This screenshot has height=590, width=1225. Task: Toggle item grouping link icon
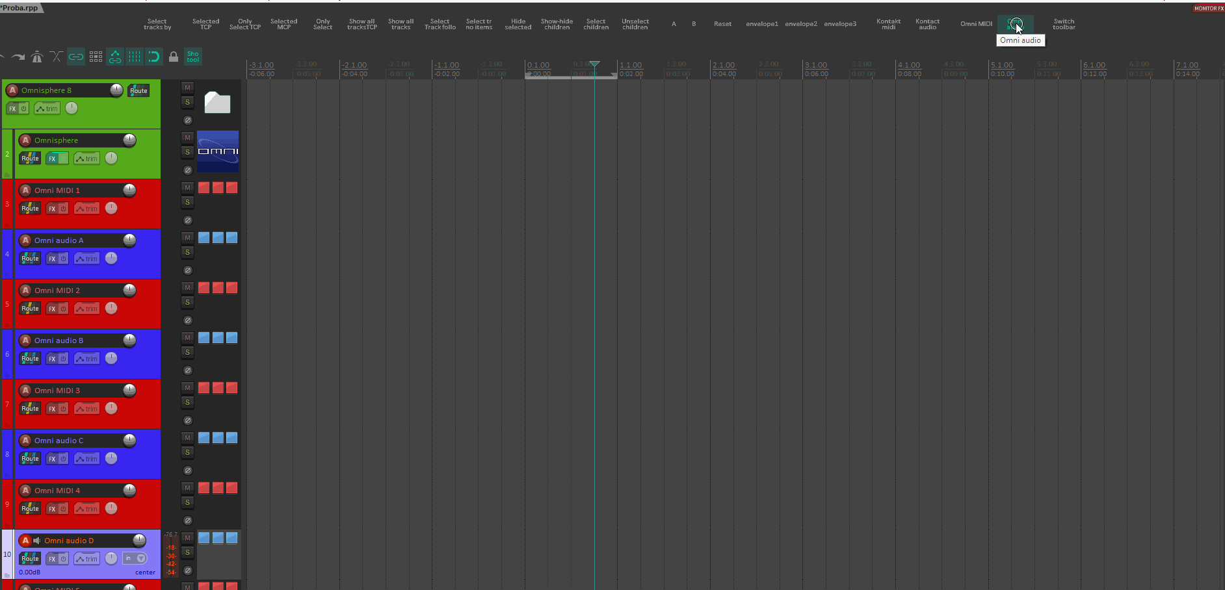pos(76,57)
